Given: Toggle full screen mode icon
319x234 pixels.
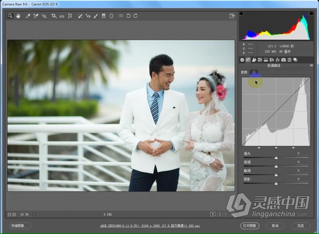Looking at the screenshot, I should [232, 16].
